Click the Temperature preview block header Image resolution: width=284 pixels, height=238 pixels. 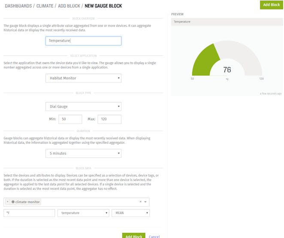(x=227, y=22)
